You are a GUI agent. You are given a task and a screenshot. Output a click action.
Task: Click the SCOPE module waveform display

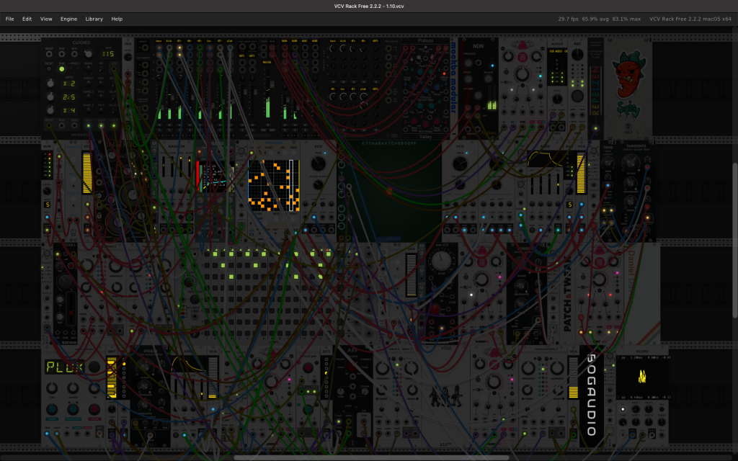pyautogui.click(x=642, y=376)
